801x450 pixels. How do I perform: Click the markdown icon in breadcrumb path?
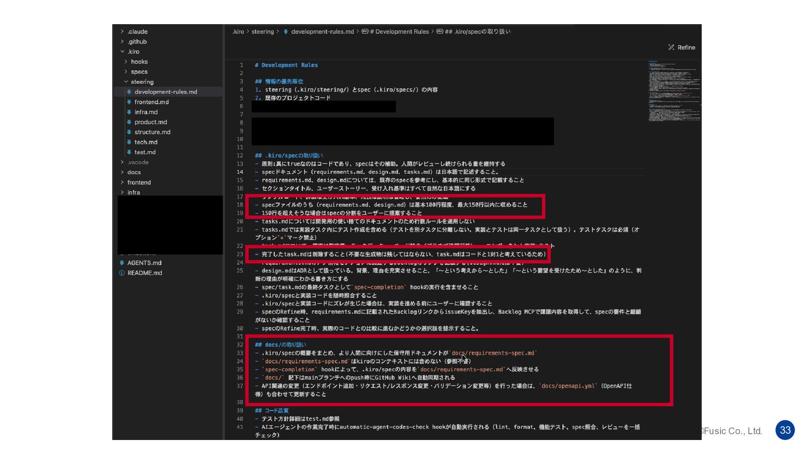click(286, 32)
